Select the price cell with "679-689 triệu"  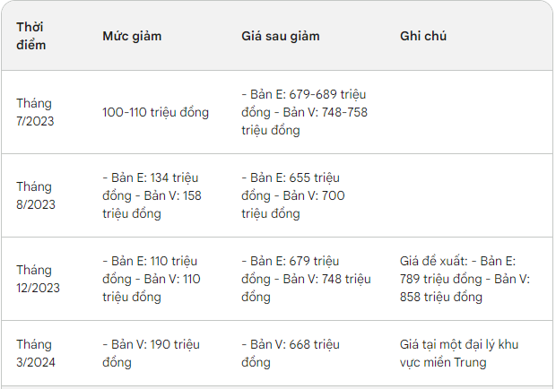coord(304,112)
